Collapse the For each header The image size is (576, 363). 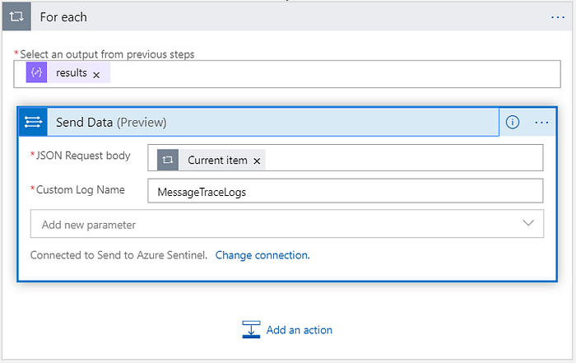point(287,16)
